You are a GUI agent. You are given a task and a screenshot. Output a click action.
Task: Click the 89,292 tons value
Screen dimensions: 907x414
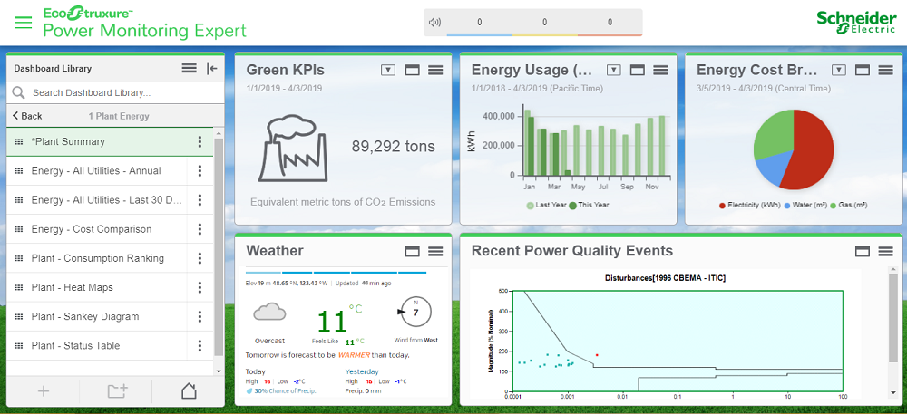(394, 147)
